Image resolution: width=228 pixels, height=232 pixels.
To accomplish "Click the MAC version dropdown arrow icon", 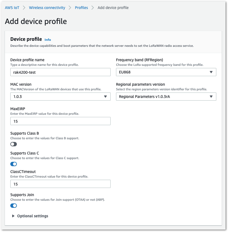I will [105, 96].
